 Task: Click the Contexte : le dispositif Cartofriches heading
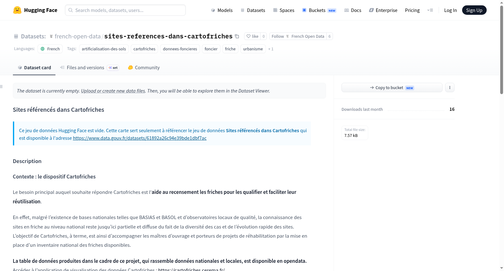54,177
